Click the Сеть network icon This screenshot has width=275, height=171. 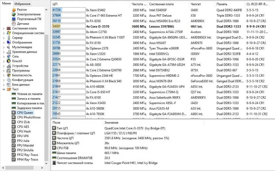(x=9, y=57)
